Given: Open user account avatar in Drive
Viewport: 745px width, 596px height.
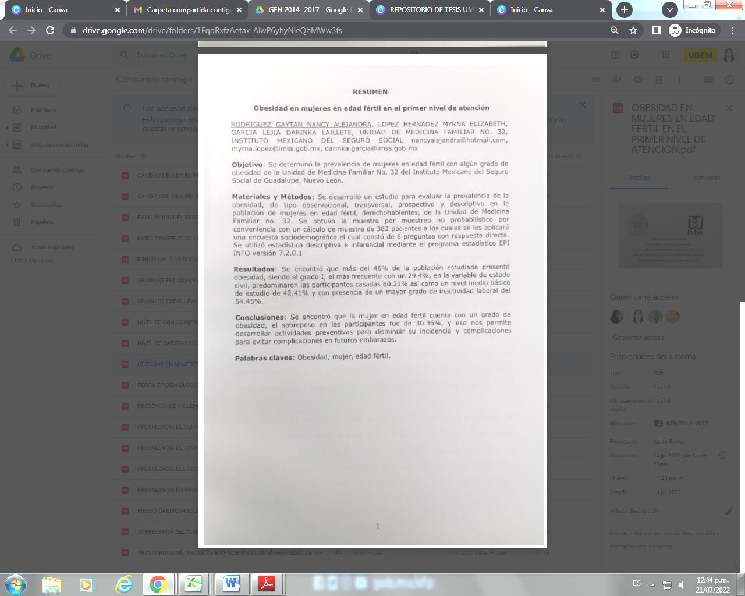Looking at the screenshot, I should pyautogui.click(x=729, y=55).
